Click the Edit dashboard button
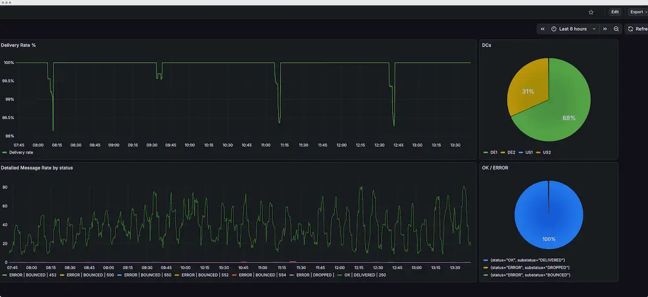This screenshot has height=297, width=648. coord(615,12)
